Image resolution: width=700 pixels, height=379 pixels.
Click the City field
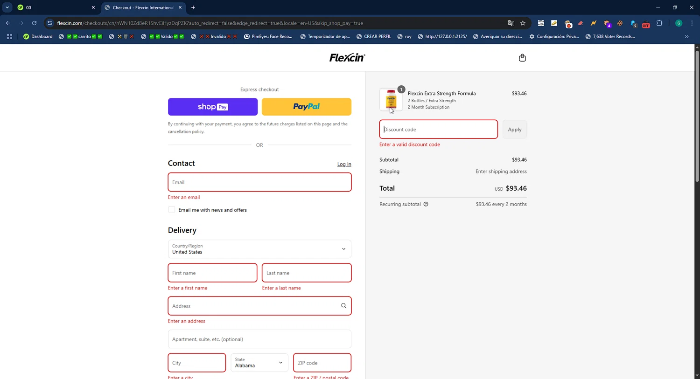tap(197, 363)
